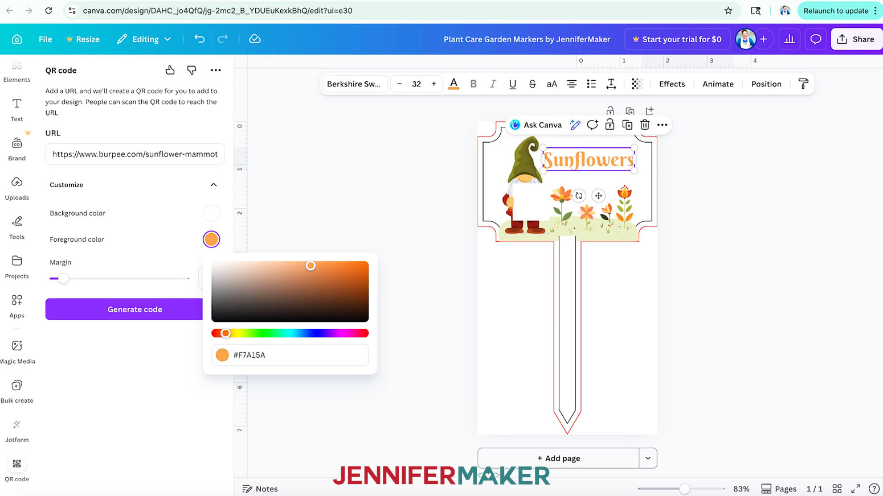Open the Berkshire Swash font dropdown

[x=354, y=84]
